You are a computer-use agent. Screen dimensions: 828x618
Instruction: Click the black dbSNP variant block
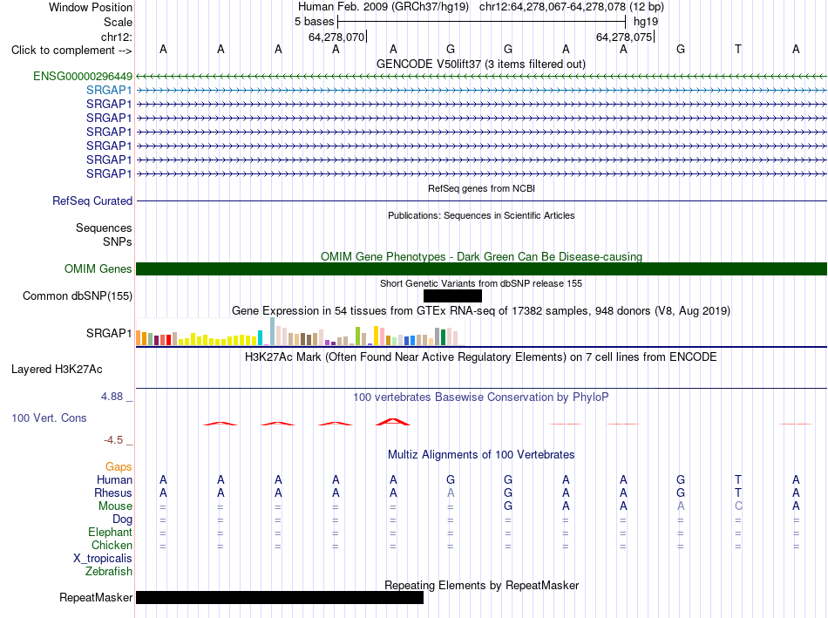pos(452,295)
